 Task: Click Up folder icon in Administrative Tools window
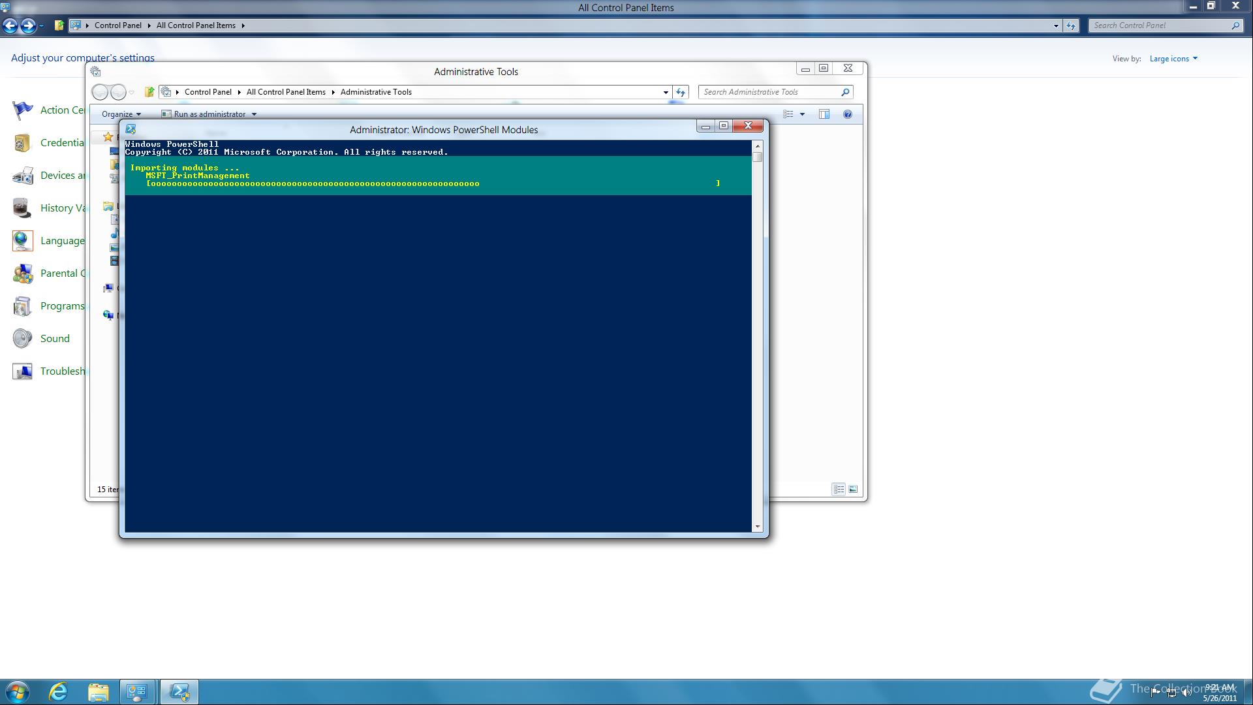click(x=149, y=92)
